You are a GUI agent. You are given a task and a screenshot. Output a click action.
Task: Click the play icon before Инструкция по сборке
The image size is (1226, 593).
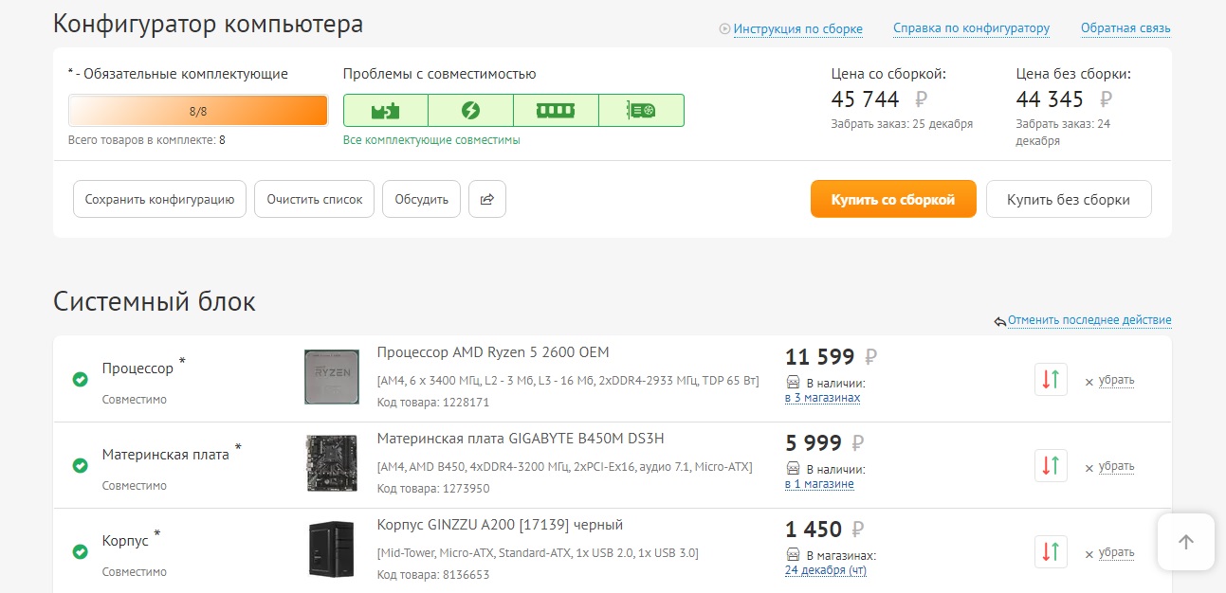point(725,29)
